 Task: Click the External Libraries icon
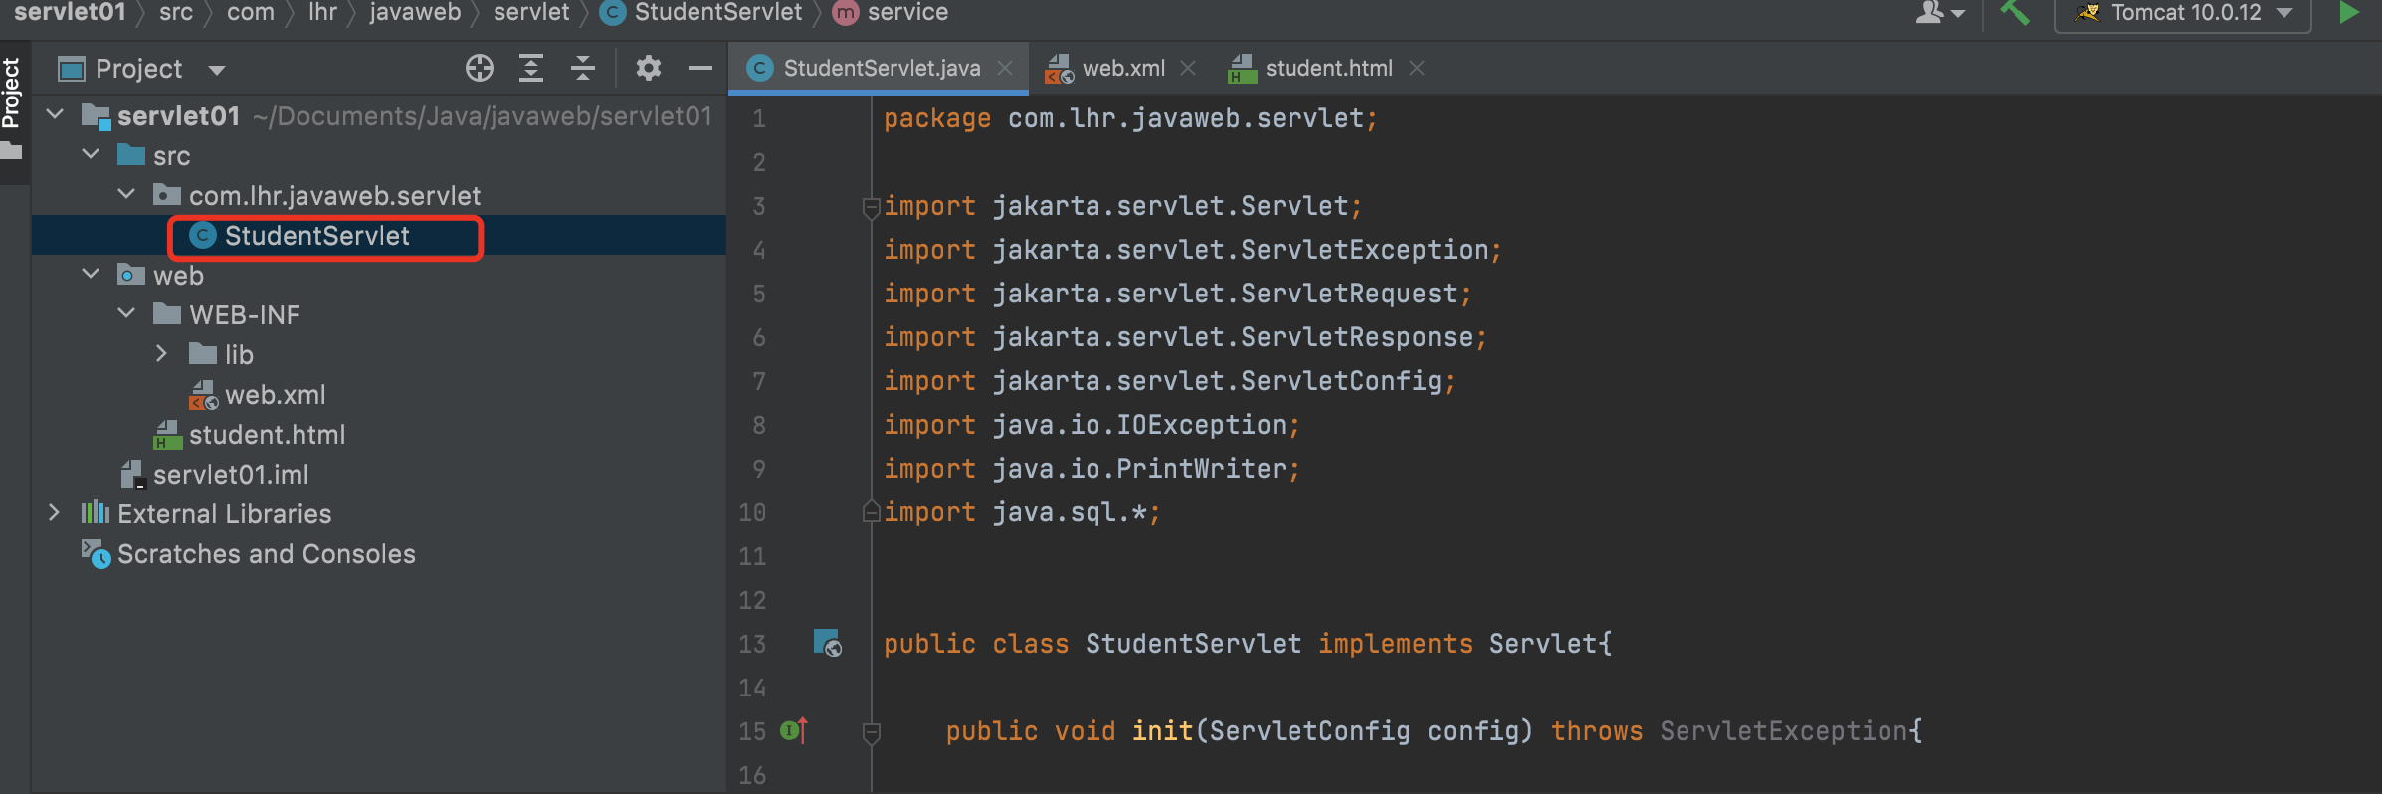point(96,513)
